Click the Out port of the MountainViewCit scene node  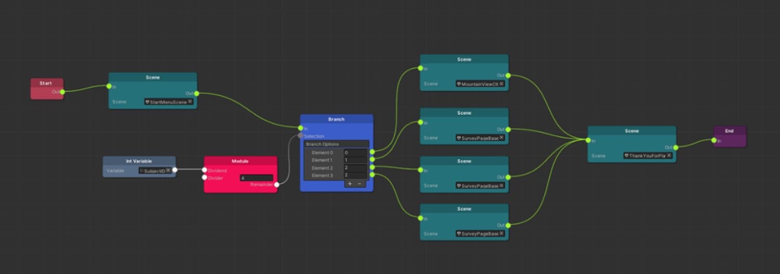(508, 75)
